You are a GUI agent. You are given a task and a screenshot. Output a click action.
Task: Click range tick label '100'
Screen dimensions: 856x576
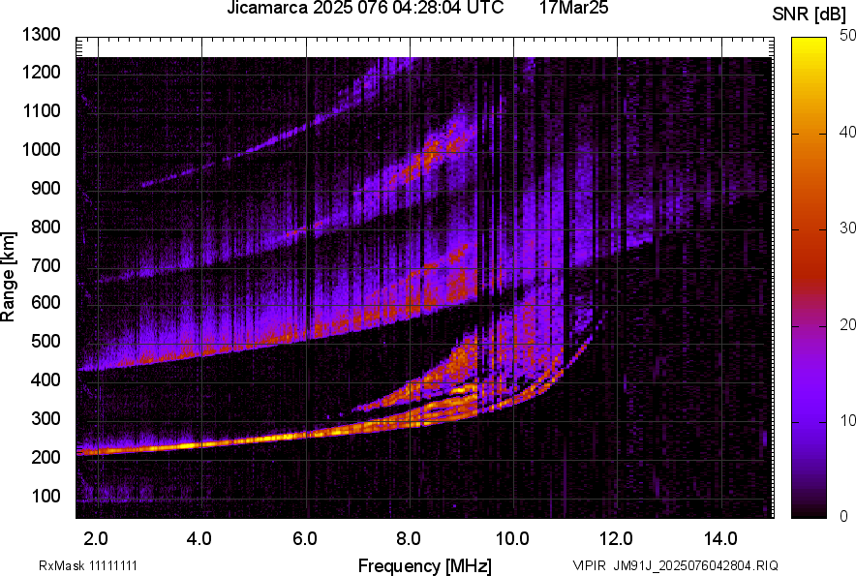pyautogui.click(x=46, y=496)
